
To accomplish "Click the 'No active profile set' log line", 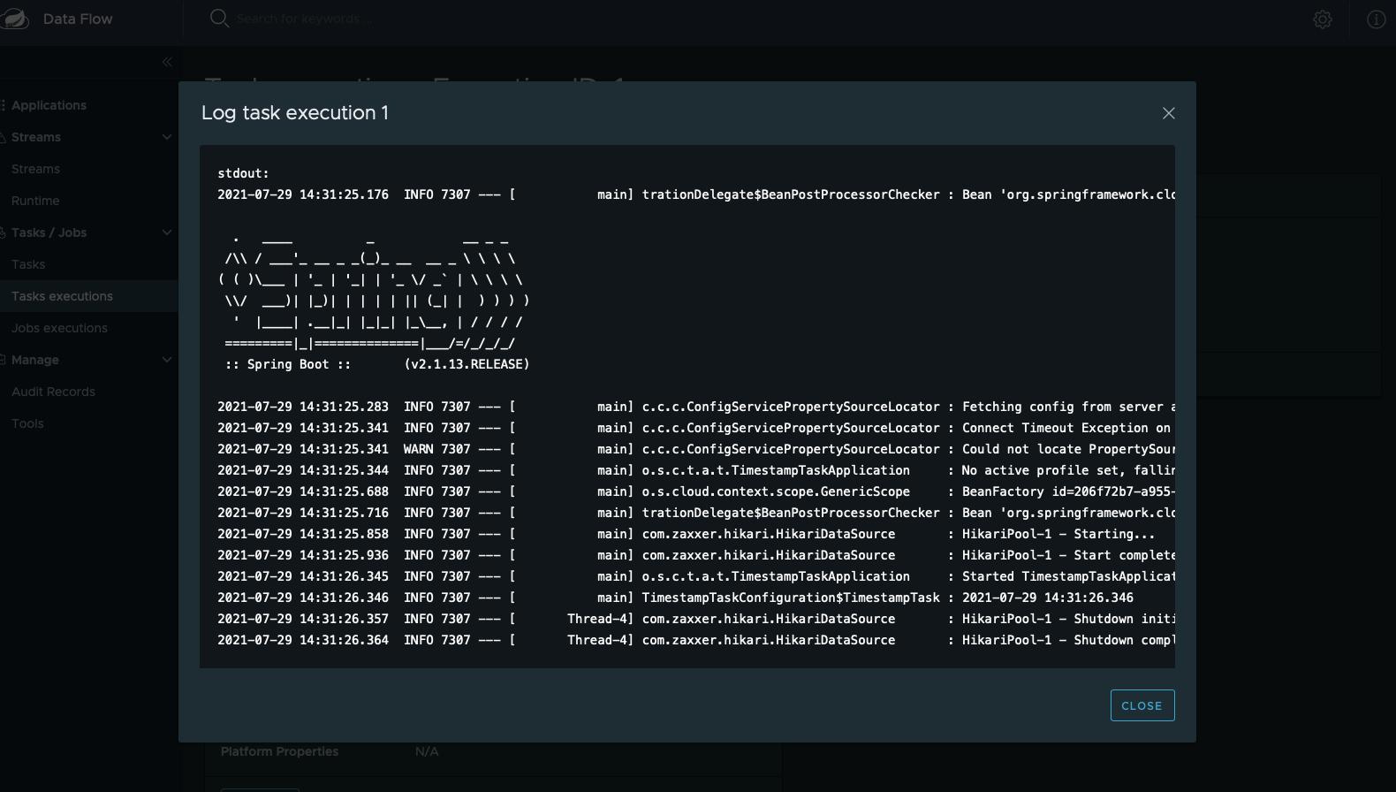I will click(696, 470).
